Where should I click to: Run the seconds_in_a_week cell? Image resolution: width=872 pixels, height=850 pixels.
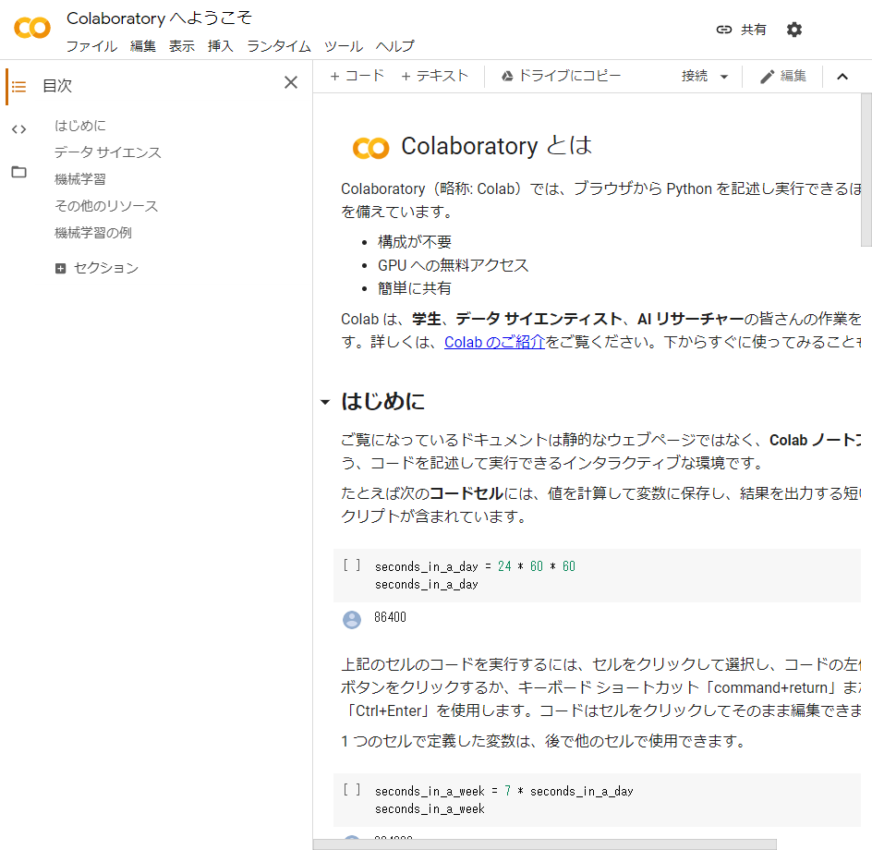click(x=351, y=790)
